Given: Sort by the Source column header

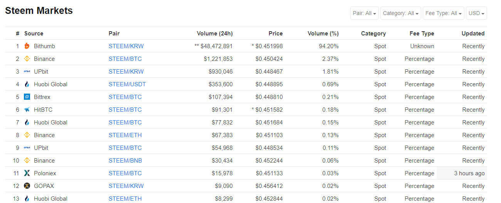Looking at the screenshot, I should pyautogui.click(x=34, y=34).
